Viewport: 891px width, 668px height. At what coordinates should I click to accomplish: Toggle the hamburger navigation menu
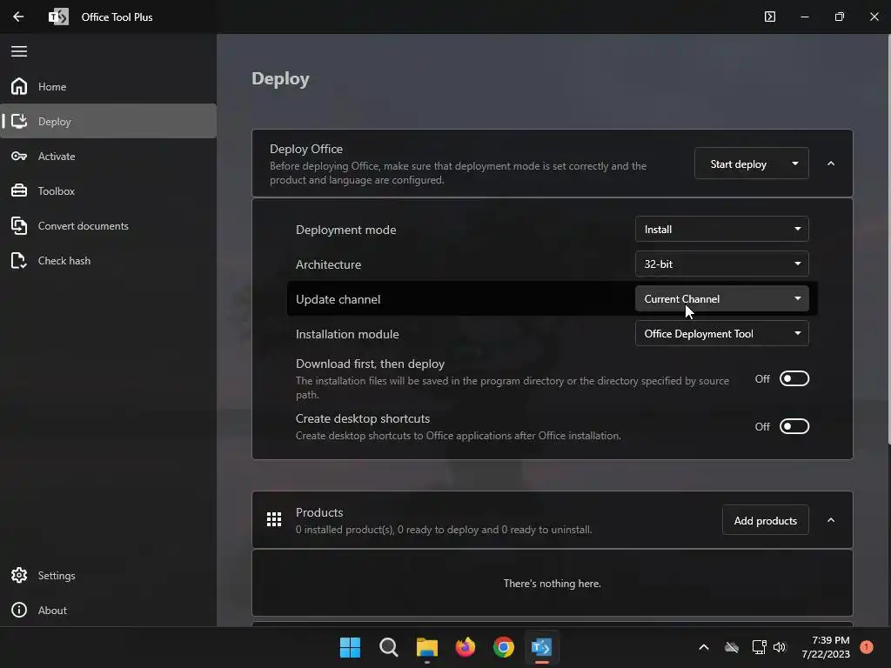[19, 51]
